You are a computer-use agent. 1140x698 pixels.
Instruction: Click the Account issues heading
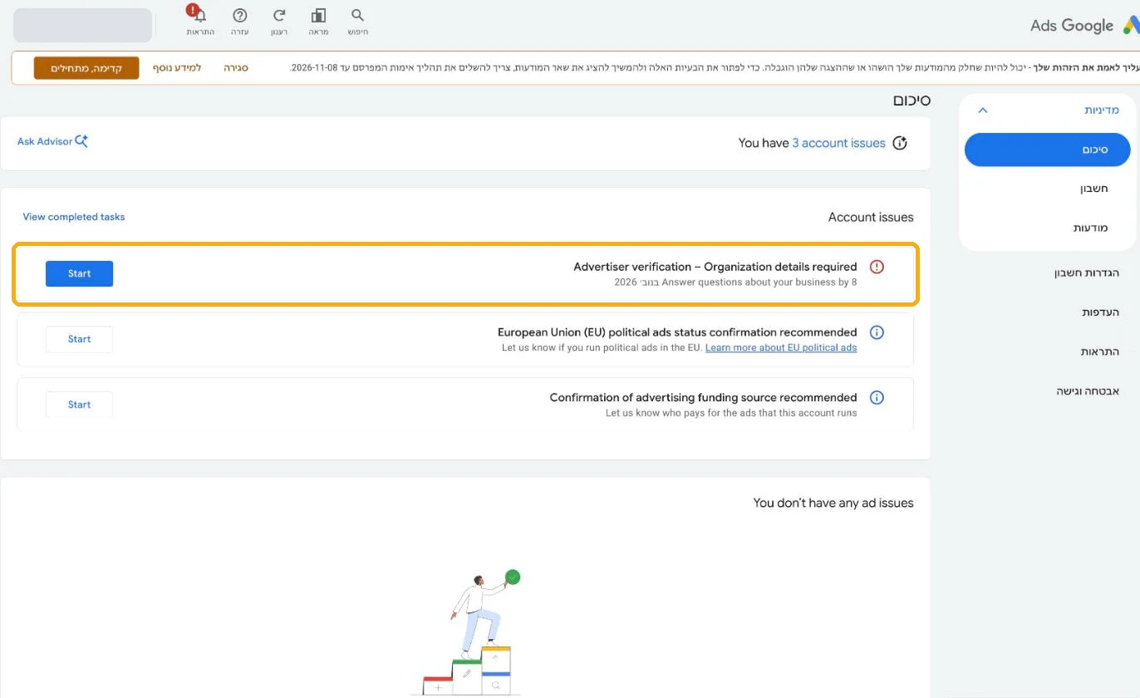click(x=871, y=217)
